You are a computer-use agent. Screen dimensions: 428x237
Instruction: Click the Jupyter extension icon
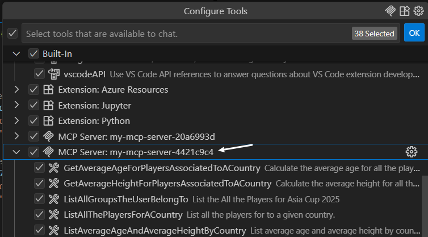[49, 106]
